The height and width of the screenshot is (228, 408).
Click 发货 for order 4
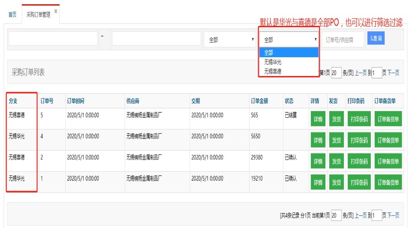pos(336,140)
